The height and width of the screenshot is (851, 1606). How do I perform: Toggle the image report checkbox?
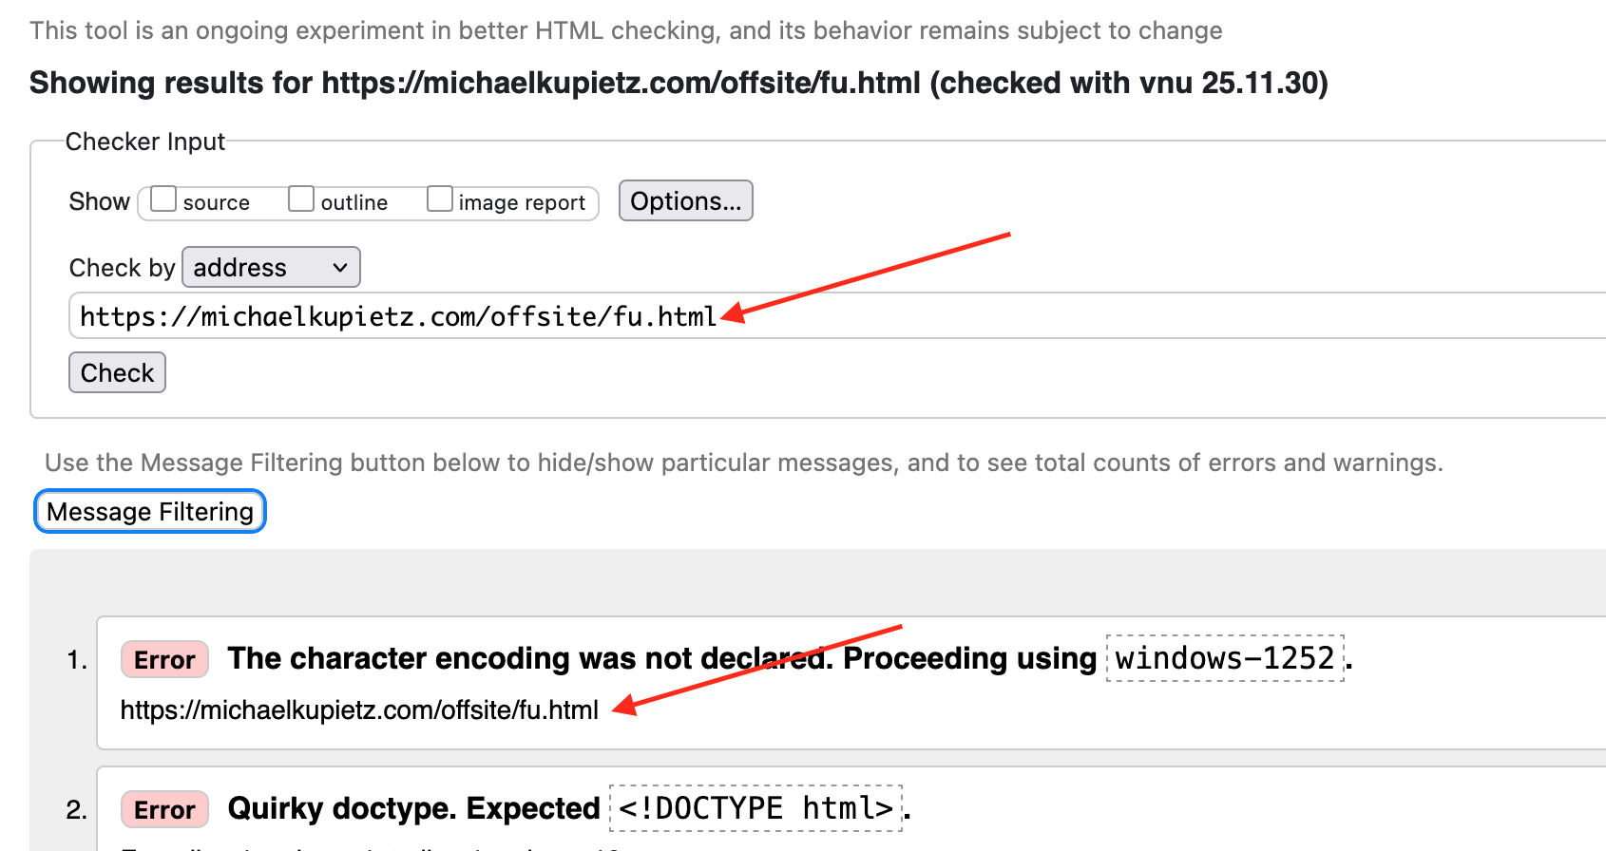(439, 199)
